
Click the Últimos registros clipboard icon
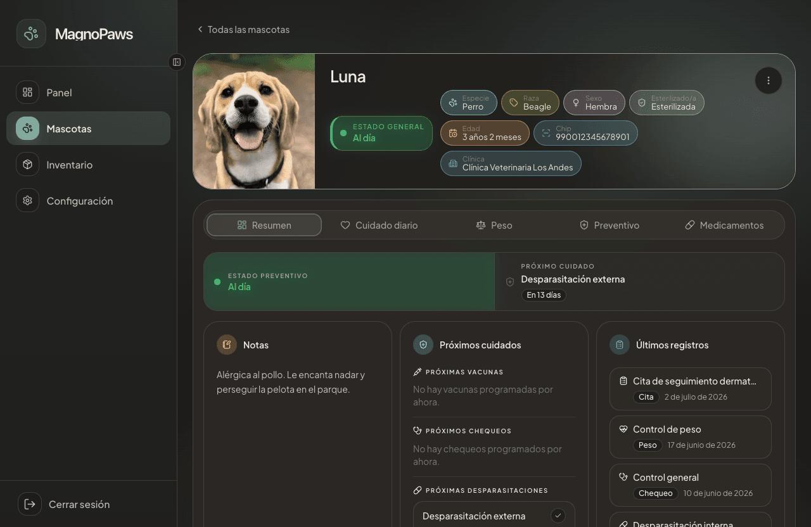tap(620, 345)
